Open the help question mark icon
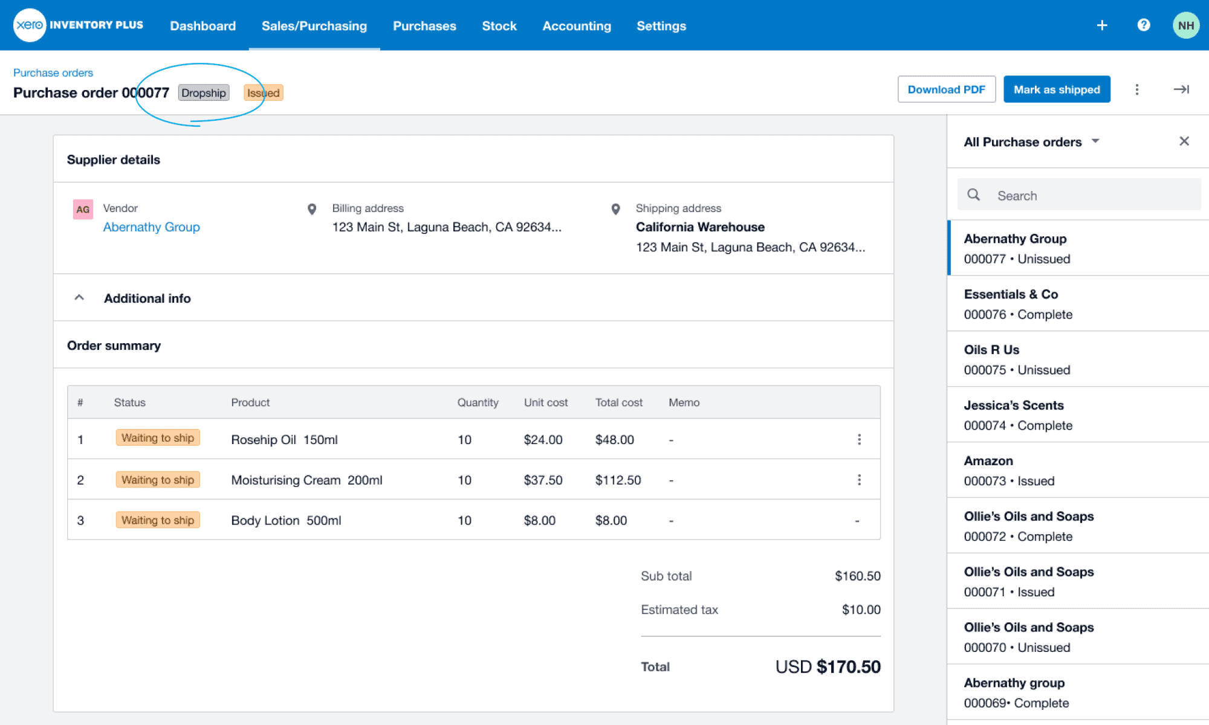The height and width of the screenshot is (725, 1209). click(x=1143, y=25)
